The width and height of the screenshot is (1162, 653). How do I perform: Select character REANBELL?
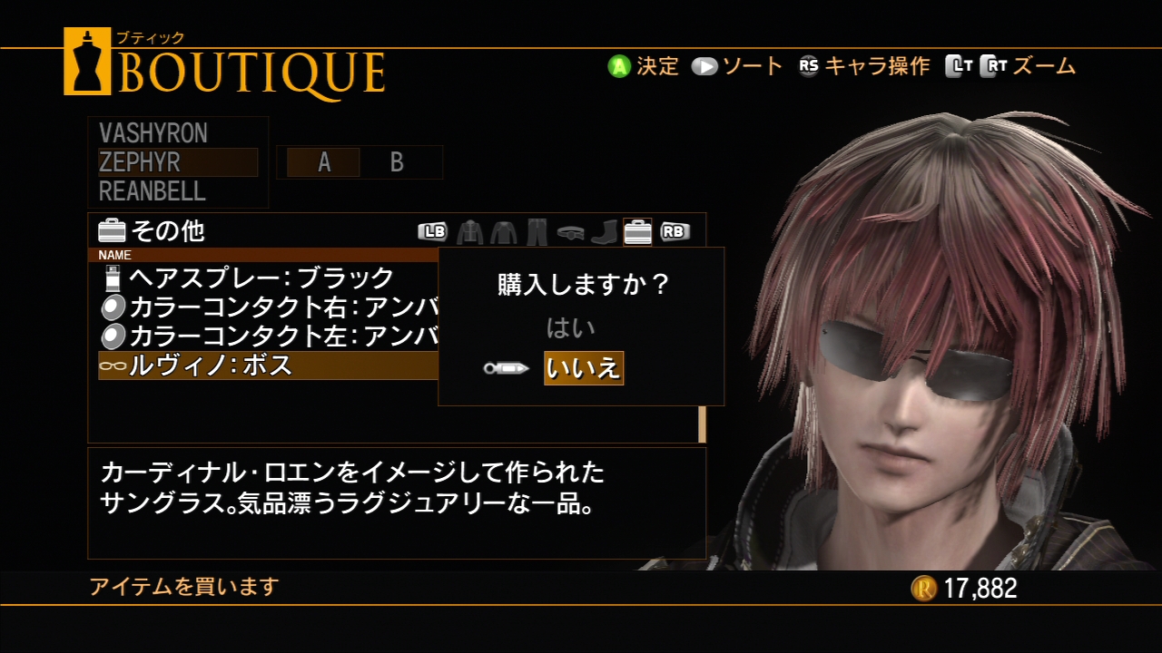pos(153,191)
